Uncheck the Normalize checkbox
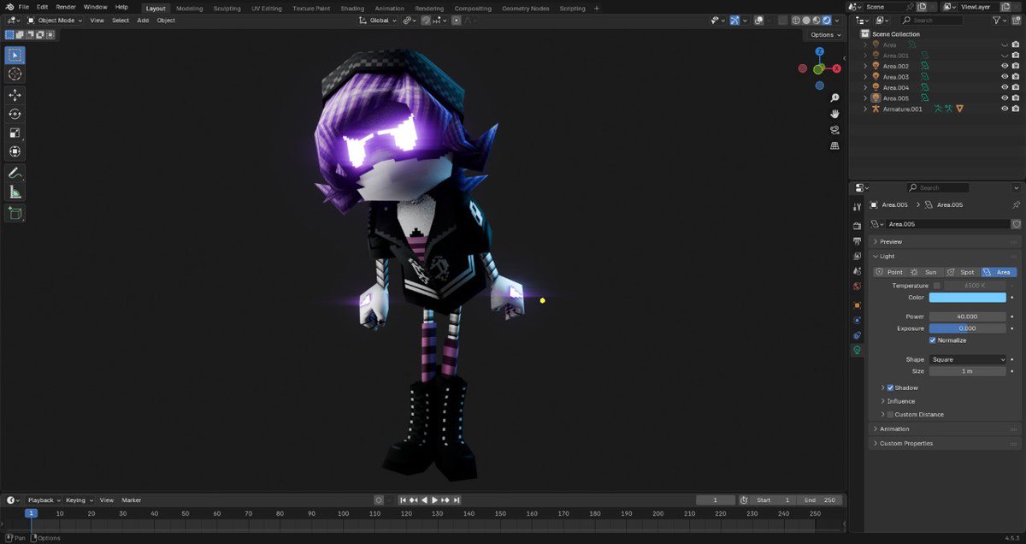 933,340
